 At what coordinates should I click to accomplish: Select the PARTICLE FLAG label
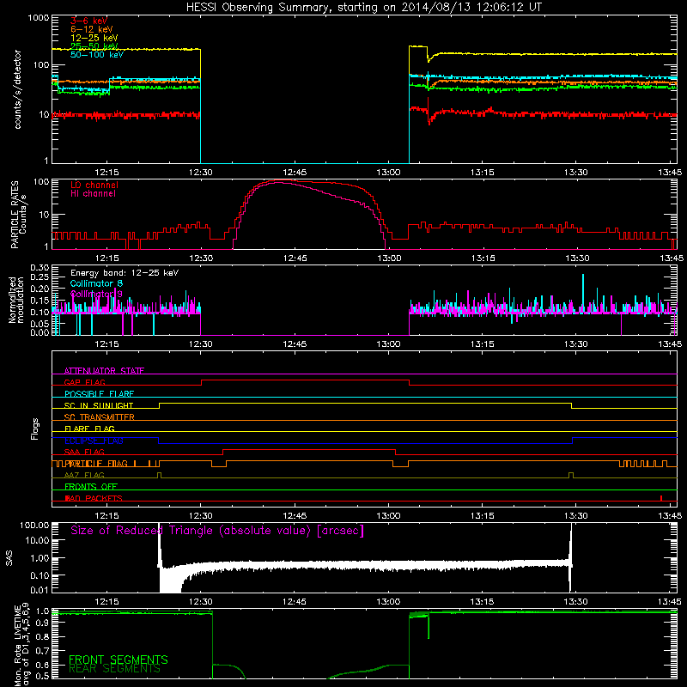96,464
